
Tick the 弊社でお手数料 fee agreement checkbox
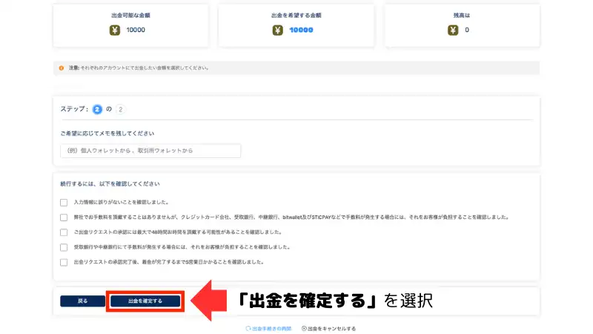64,217
